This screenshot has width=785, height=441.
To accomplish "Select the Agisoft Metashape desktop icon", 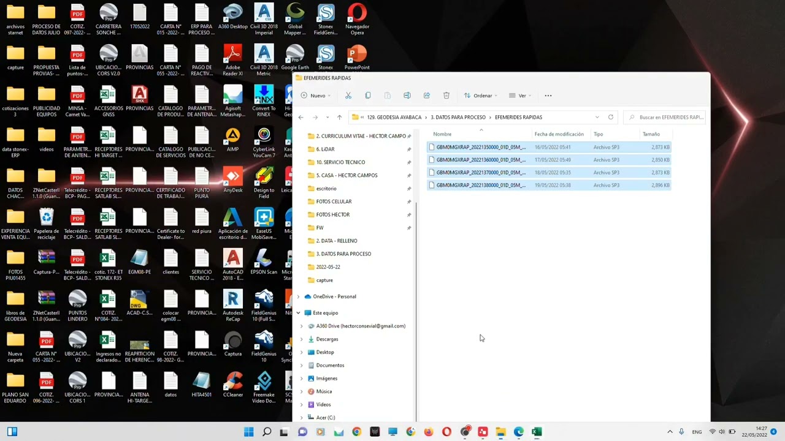I will tap(232, 101).
